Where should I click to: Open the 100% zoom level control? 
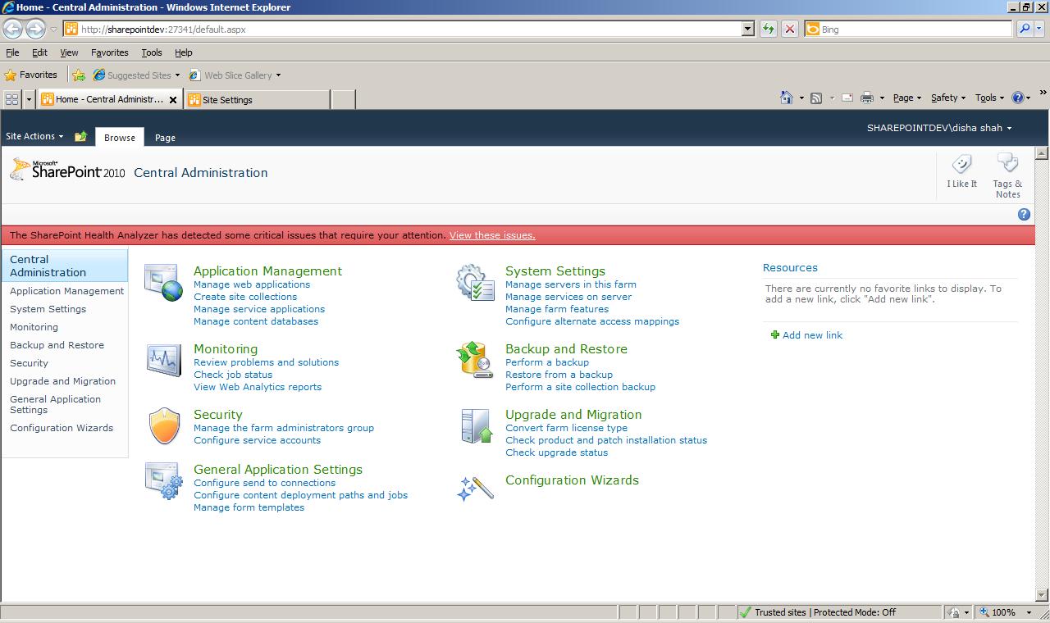pyautogui.click(x=1004, y=612)
